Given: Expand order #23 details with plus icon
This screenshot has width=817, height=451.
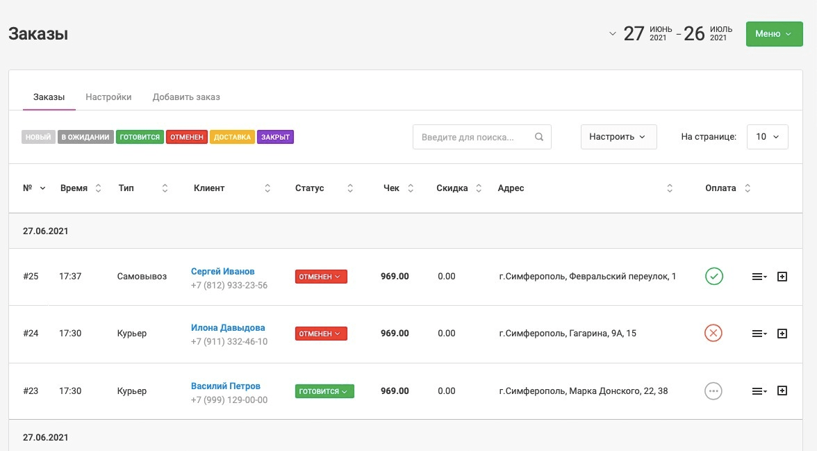Looking at the screenshot, I should [x=782, y=391].
